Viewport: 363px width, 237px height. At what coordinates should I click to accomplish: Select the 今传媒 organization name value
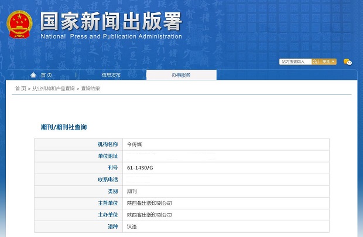[x=135, y=144]
